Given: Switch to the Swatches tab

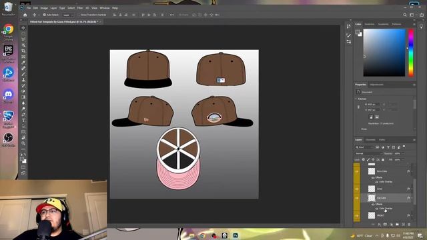Looking at the screenshot, I should coord(370,24).
